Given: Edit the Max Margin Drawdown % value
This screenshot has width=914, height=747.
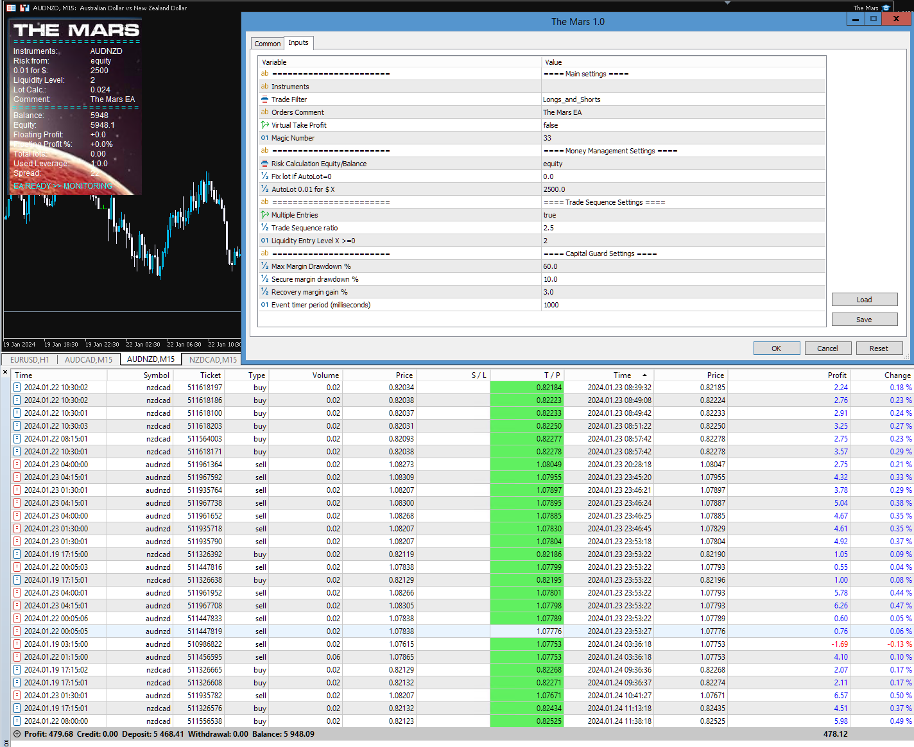Looking at the screenshot, I should point(684,266).
